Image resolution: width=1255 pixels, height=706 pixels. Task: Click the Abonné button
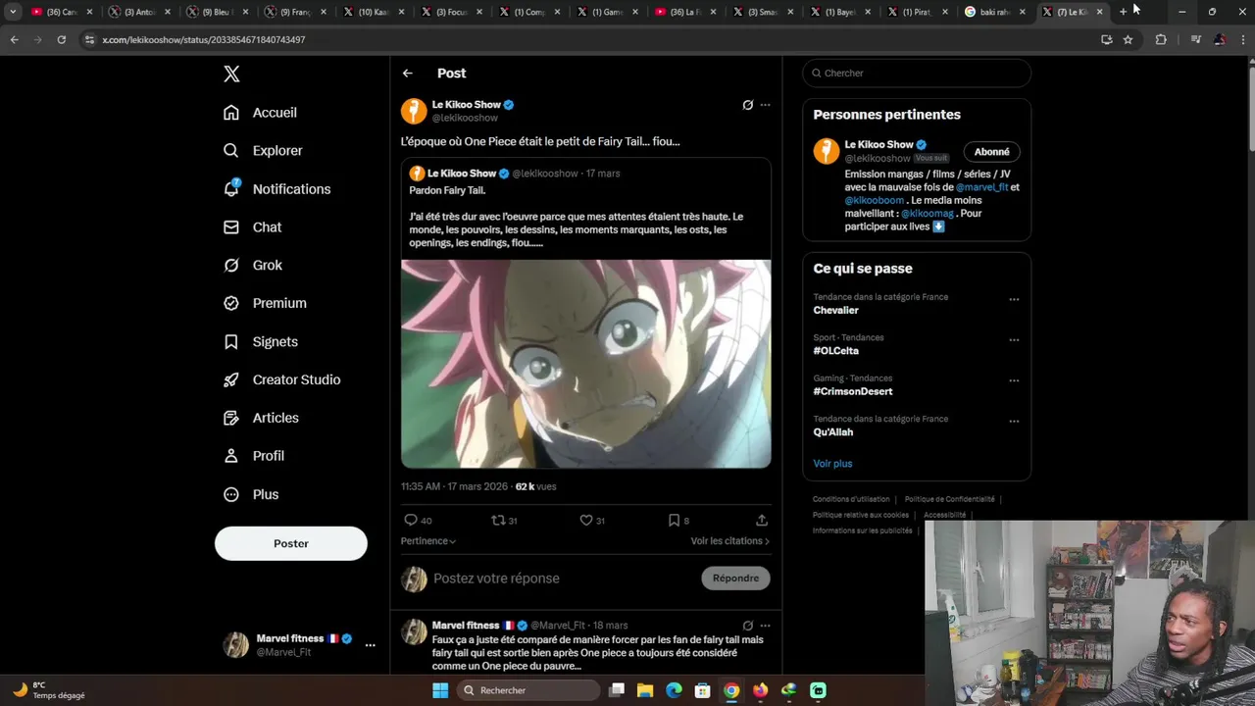point(991,152)
